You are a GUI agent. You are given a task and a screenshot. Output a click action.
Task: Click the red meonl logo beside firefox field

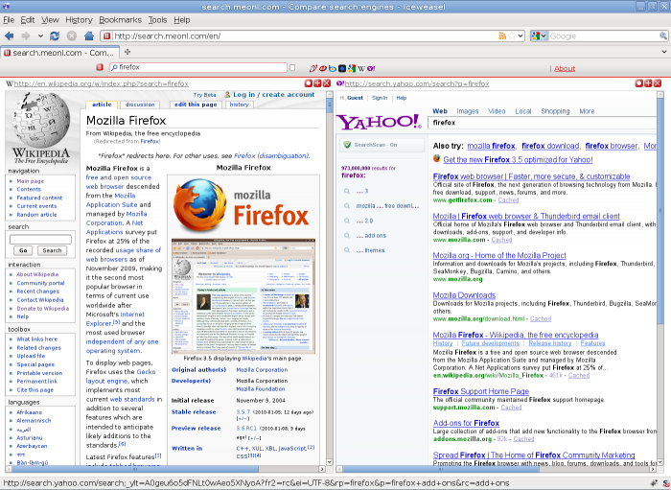[100, 67]
